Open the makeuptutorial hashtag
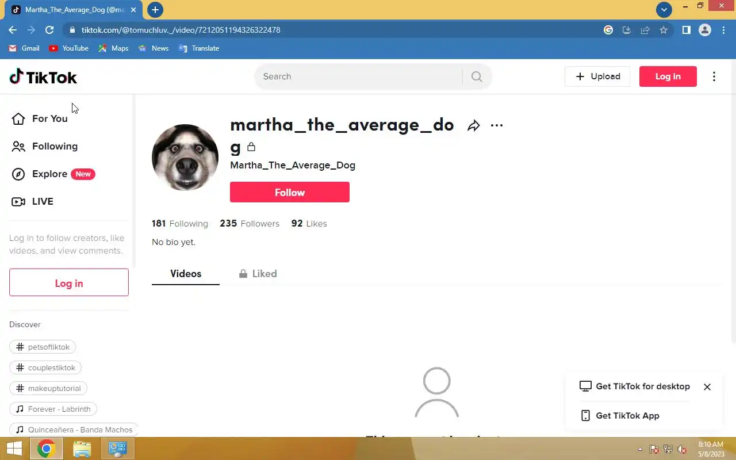Image resolution: width=736 pixels, height=460 pixels. (48, 388)
